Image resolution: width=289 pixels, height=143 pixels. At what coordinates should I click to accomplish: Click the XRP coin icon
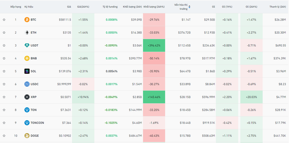click(x=27, y=97)
